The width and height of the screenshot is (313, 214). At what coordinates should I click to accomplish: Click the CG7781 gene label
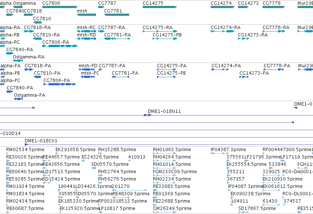coord(113,11)
